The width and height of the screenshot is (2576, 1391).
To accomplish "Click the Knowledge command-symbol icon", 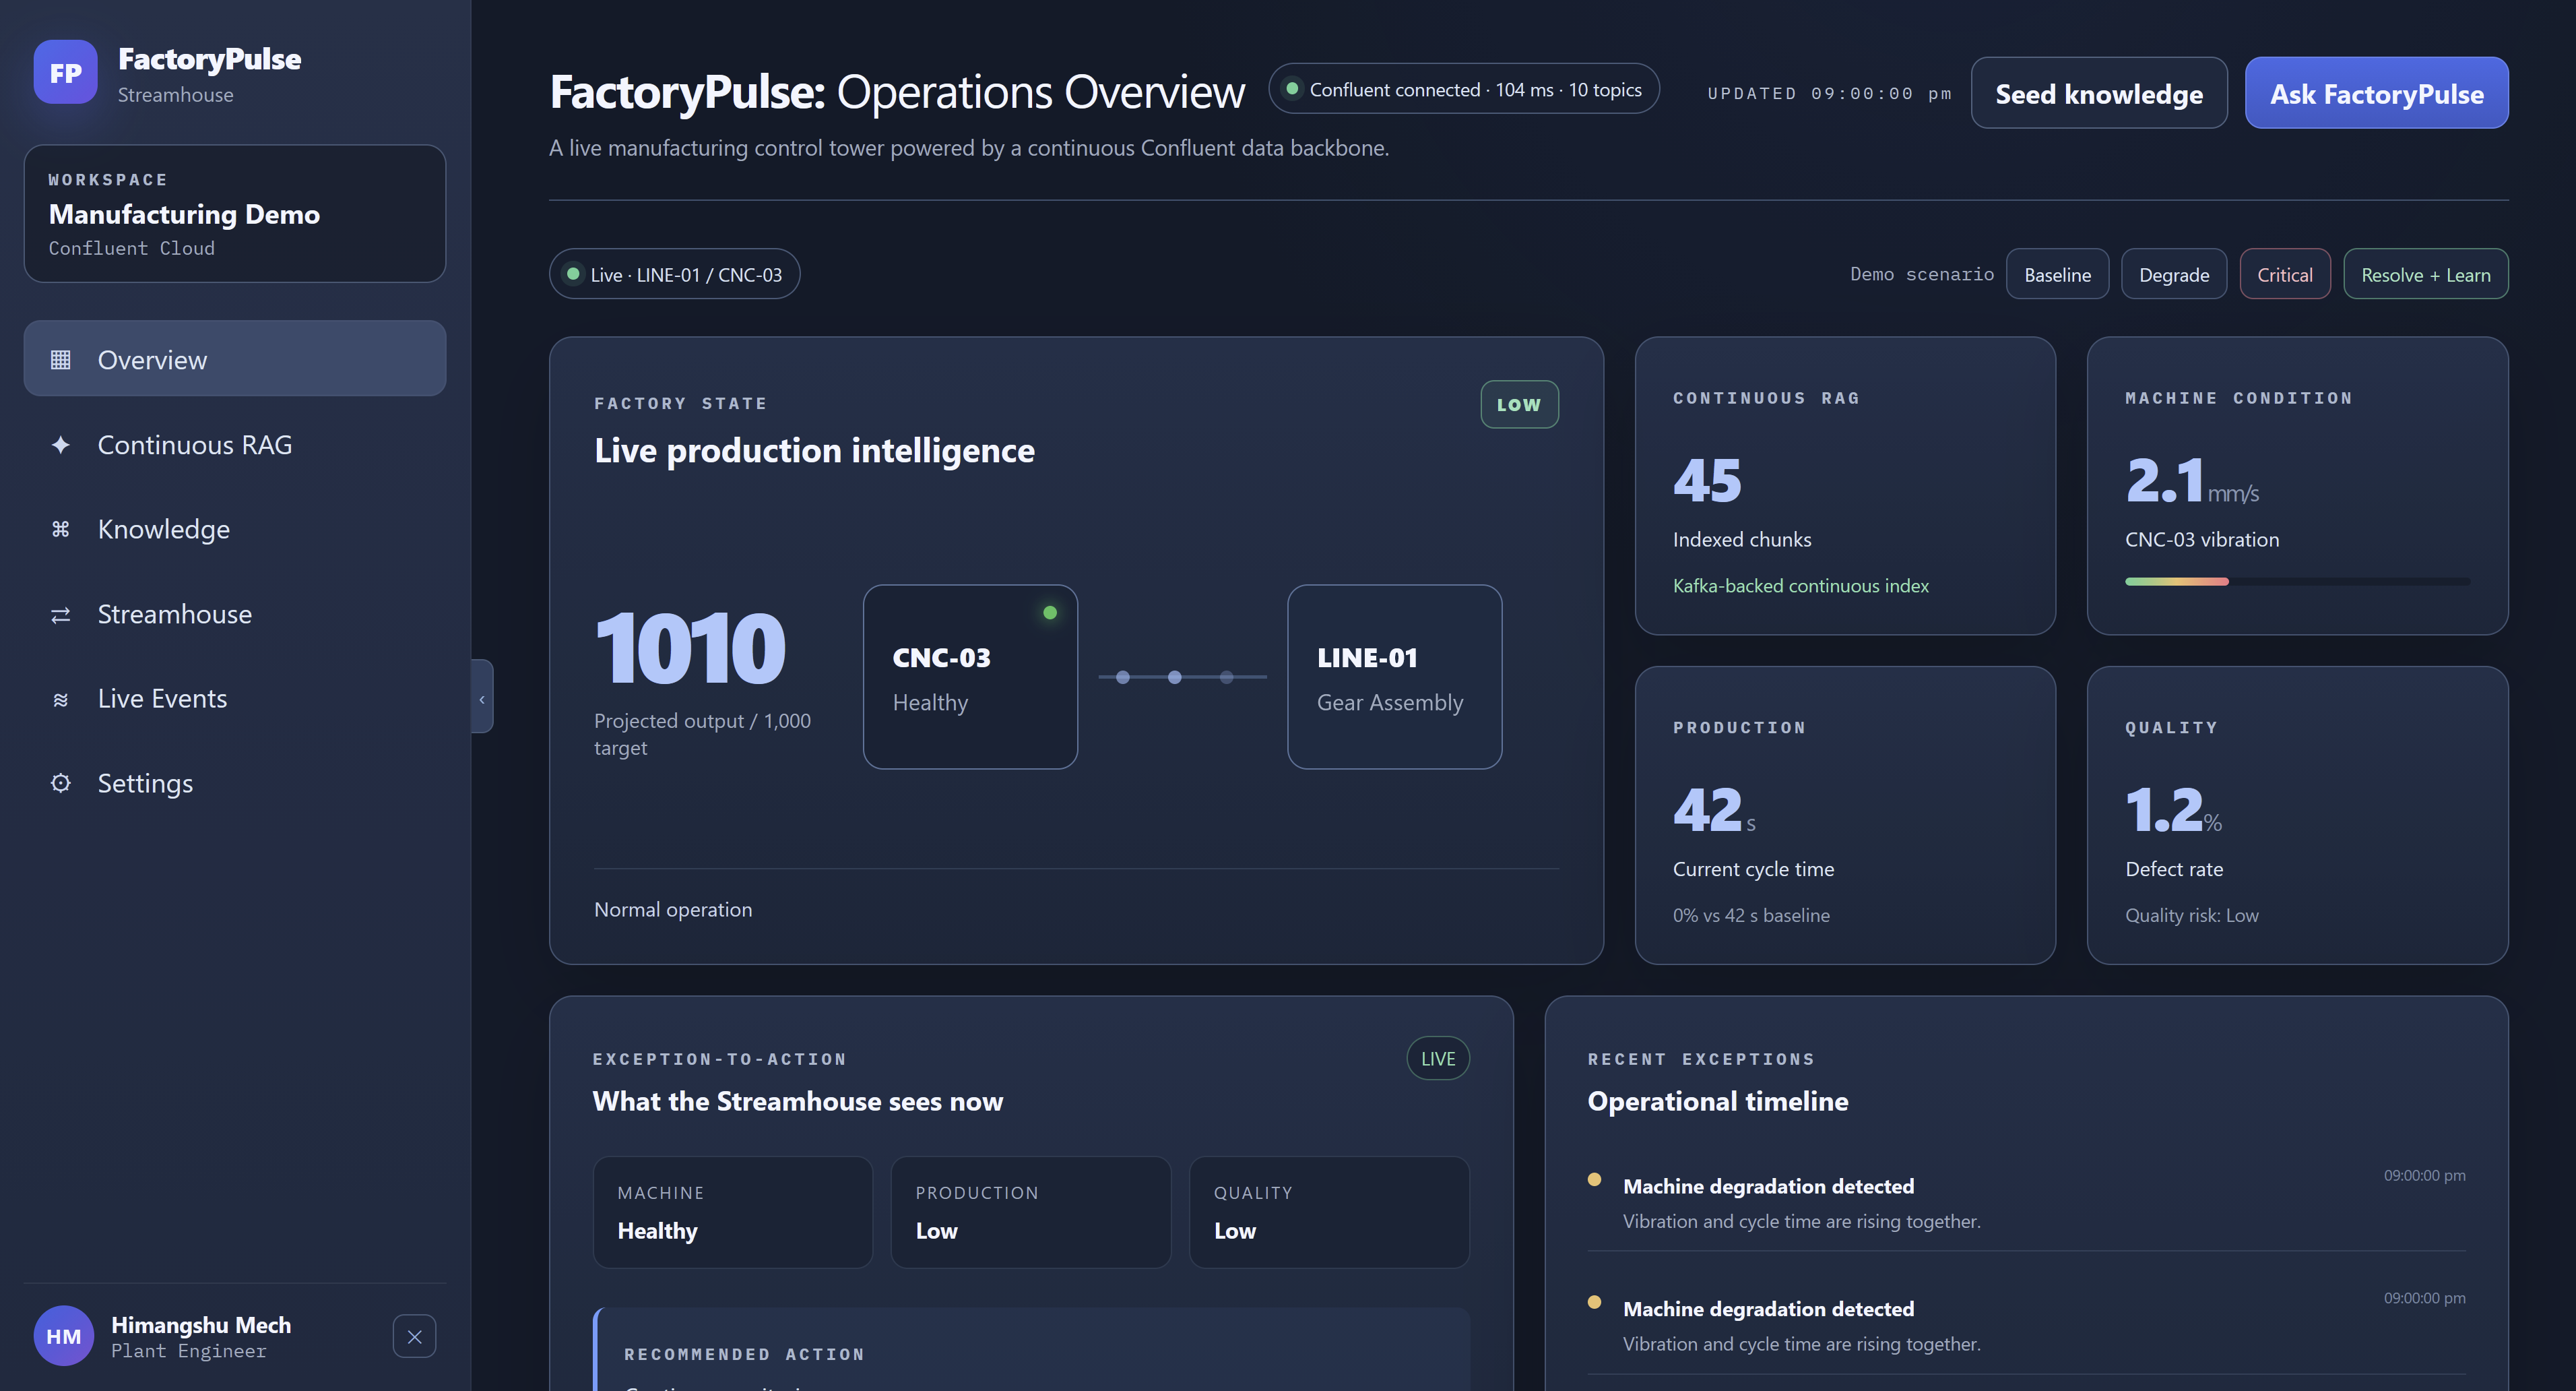I will click(61, 528).
